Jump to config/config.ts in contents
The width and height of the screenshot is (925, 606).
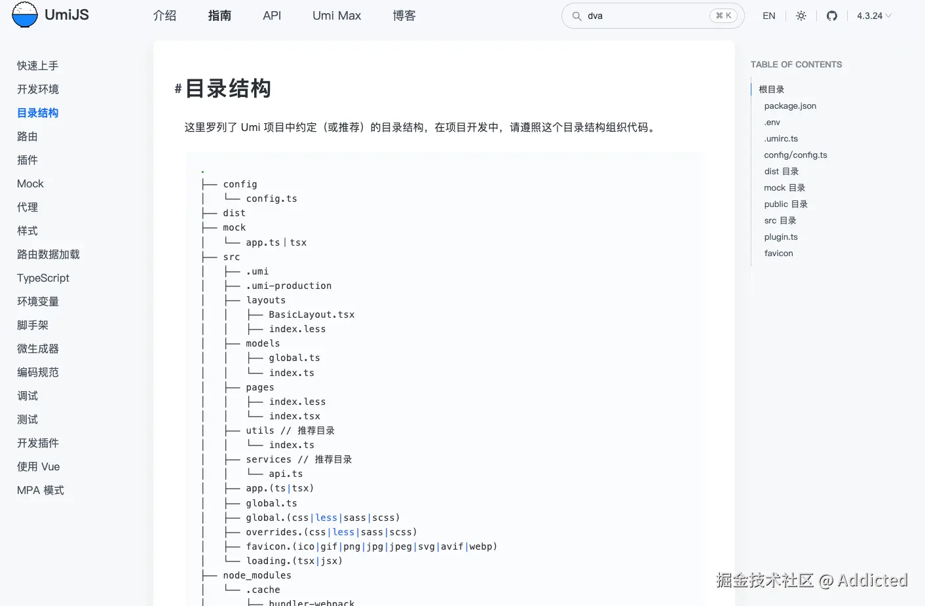pyautogui.click(x=795, y=155)
